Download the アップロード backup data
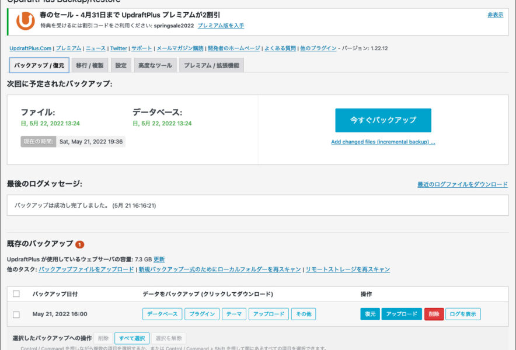The image size is (516, 350). (x=269, y=314)
